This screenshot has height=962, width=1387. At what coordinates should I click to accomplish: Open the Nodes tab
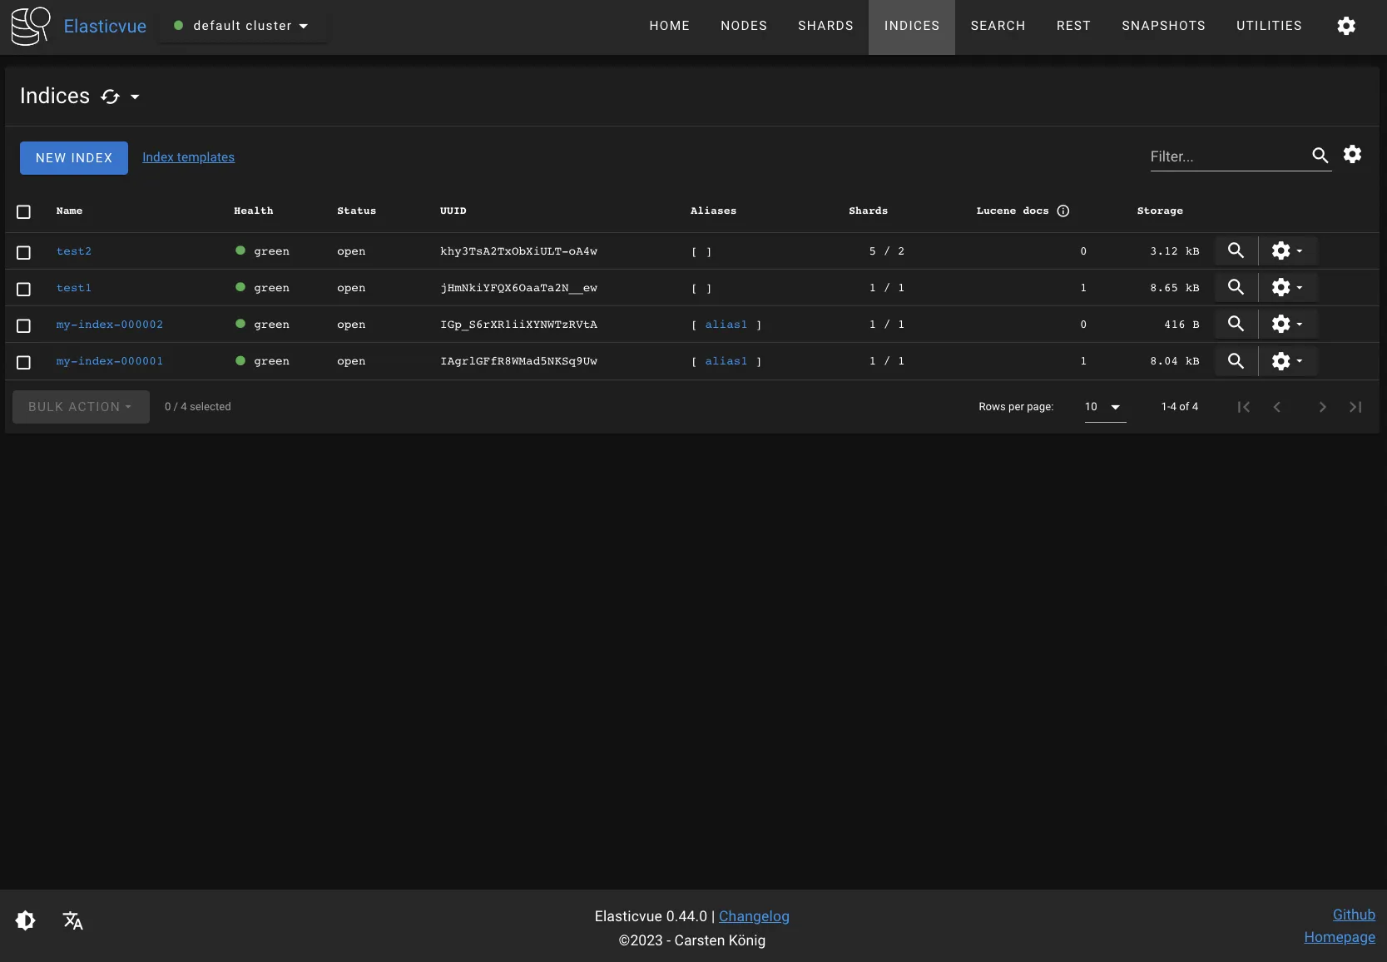coord(744,26)
